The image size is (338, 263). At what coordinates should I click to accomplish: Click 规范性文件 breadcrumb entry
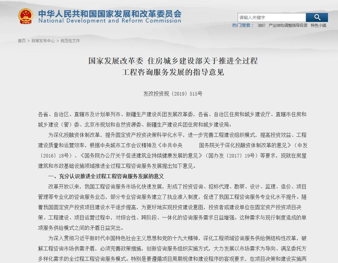71,41
